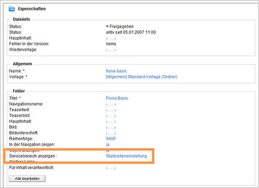Edit empty Für Inhalt verantwortlich value

click(x=111, y=168)
